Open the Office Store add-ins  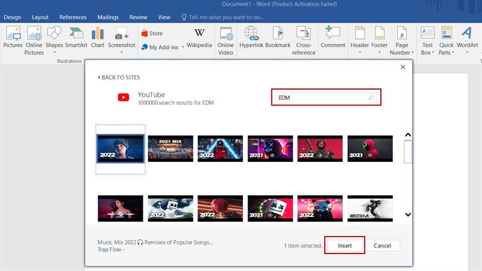[152, 33]
